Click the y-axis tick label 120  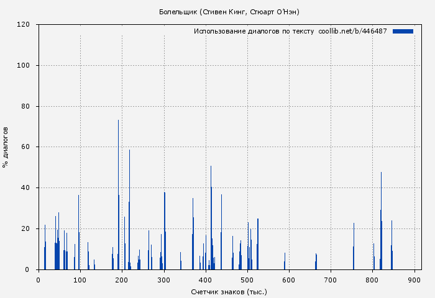tap(24, 25)
